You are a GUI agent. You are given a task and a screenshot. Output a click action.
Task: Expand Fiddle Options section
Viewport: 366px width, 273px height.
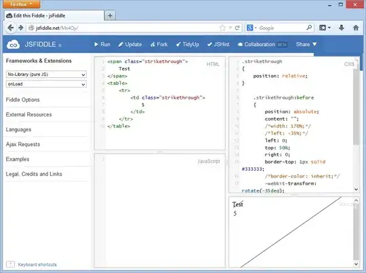tap(22, 100)
